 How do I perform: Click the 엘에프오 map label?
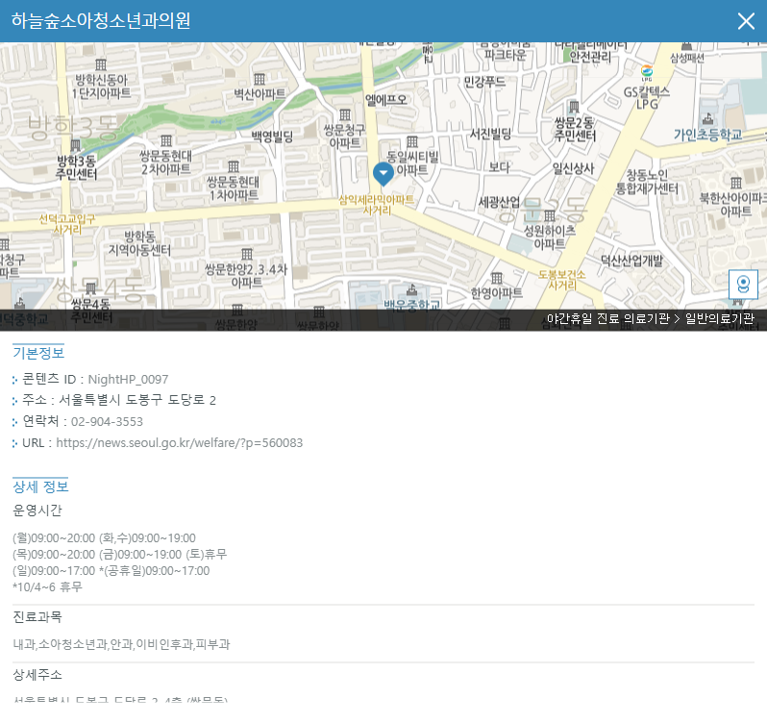tap(386, 100)
